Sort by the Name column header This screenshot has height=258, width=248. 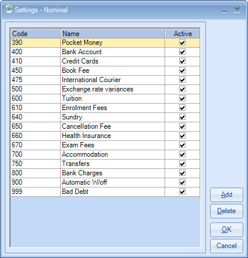click(113, 34)
